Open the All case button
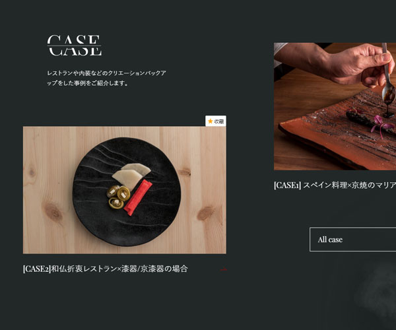396x330 pixels. (353, 240)
